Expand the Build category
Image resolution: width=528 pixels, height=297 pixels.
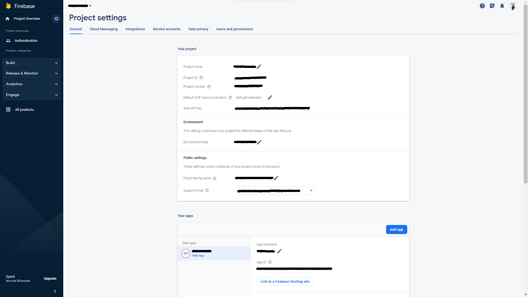point(32,63)
